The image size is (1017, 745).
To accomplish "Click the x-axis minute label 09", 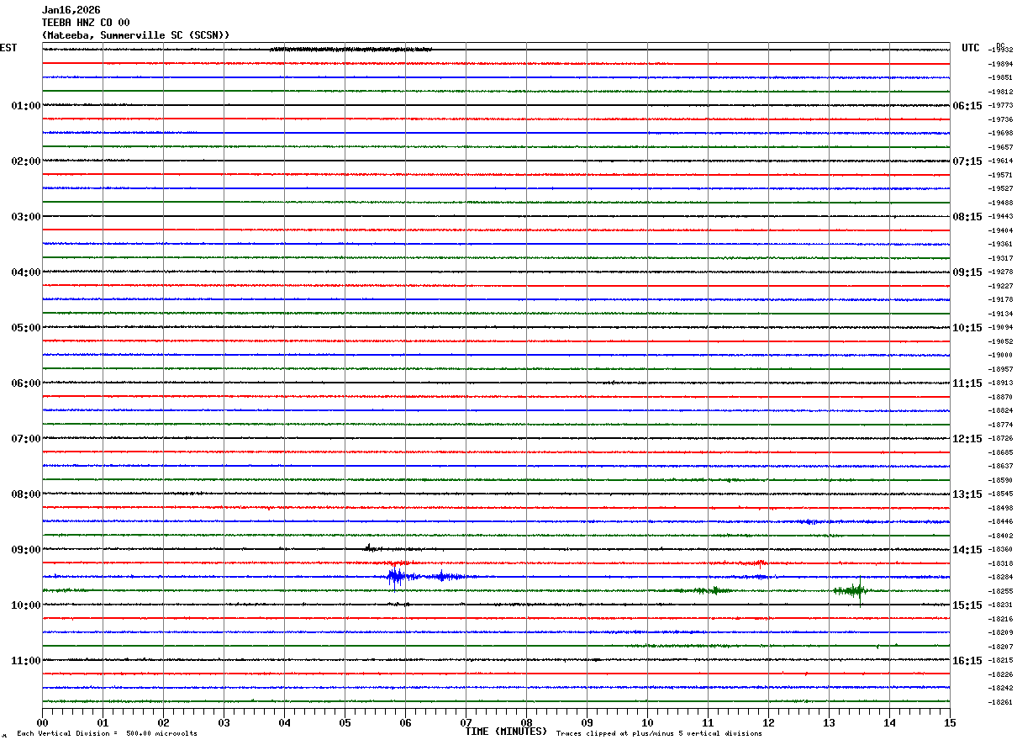I will click(x=587, y=722).
